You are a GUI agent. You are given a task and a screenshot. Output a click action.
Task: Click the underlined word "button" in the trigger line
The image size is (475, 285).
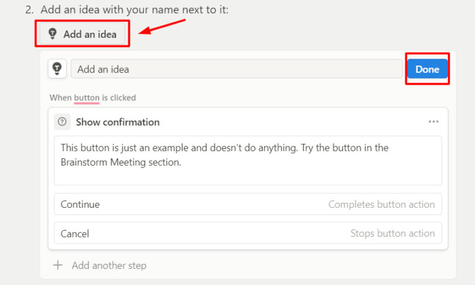[87, 98]
